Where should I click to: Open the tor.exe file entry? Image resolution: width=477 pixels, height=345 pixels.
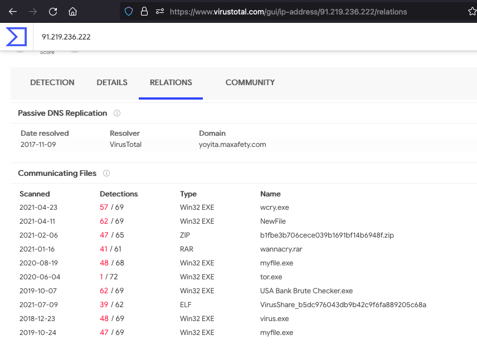(271, 277)
